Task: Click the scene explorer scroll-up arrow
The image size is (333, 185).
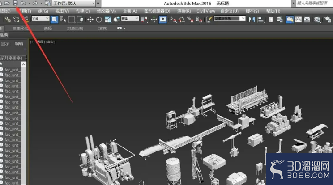Action: [x=24, y=64]
